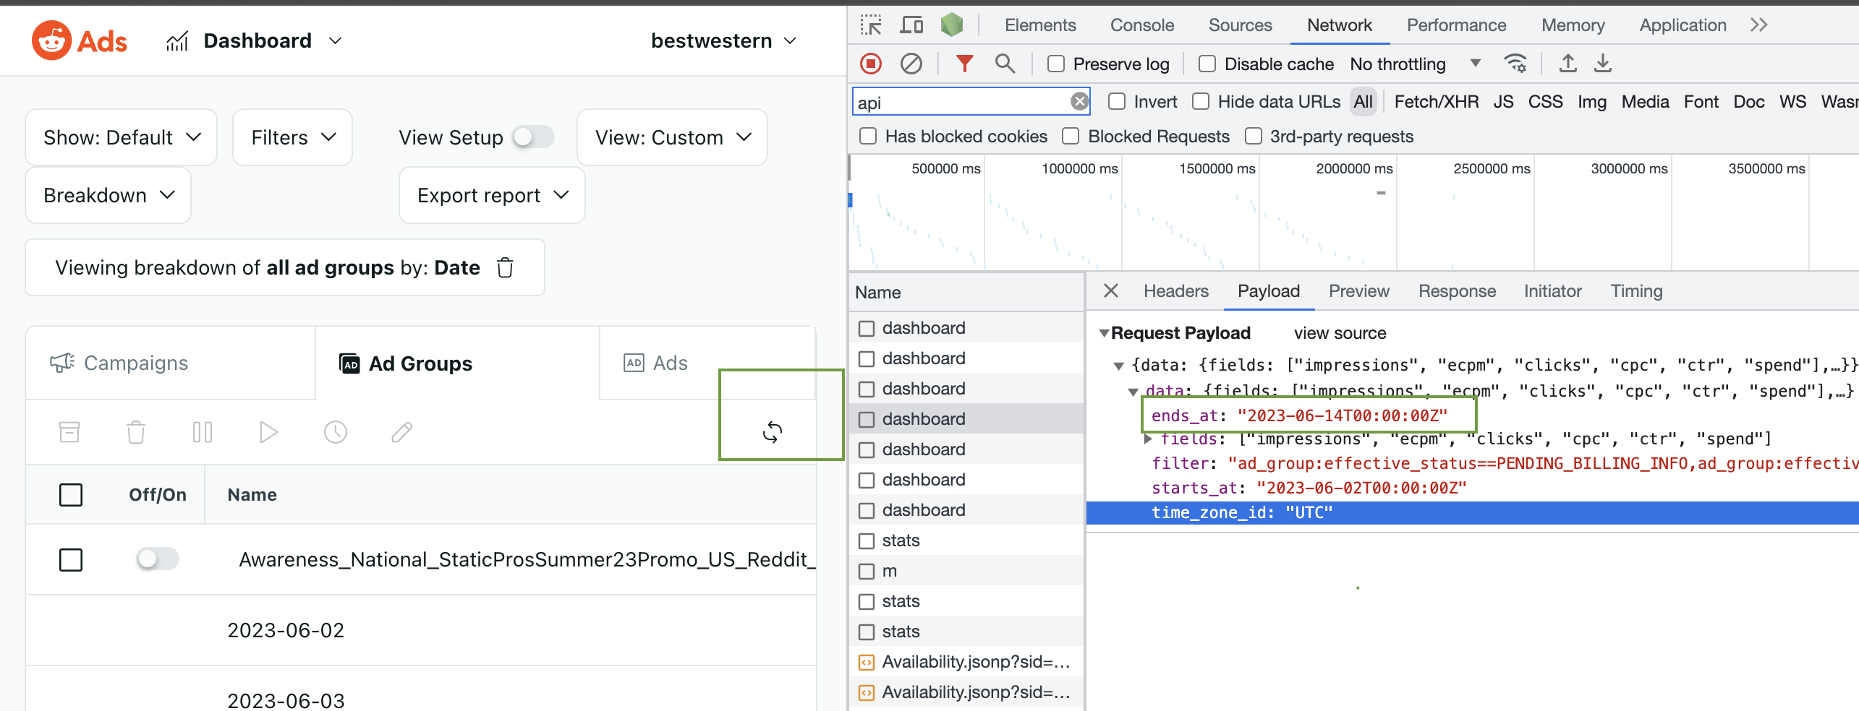The width and height of the screenshot is (1859, 711).
Task: Open the schedule clock icon
Action: [335, 431]
